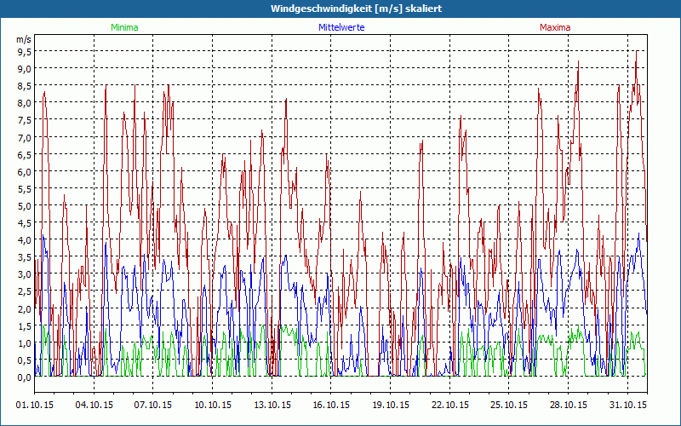Click the chart title 'Windgeschwindigkeit [m/s] skaliert'
Screen dimensions: 681x426
pos(356,9)
